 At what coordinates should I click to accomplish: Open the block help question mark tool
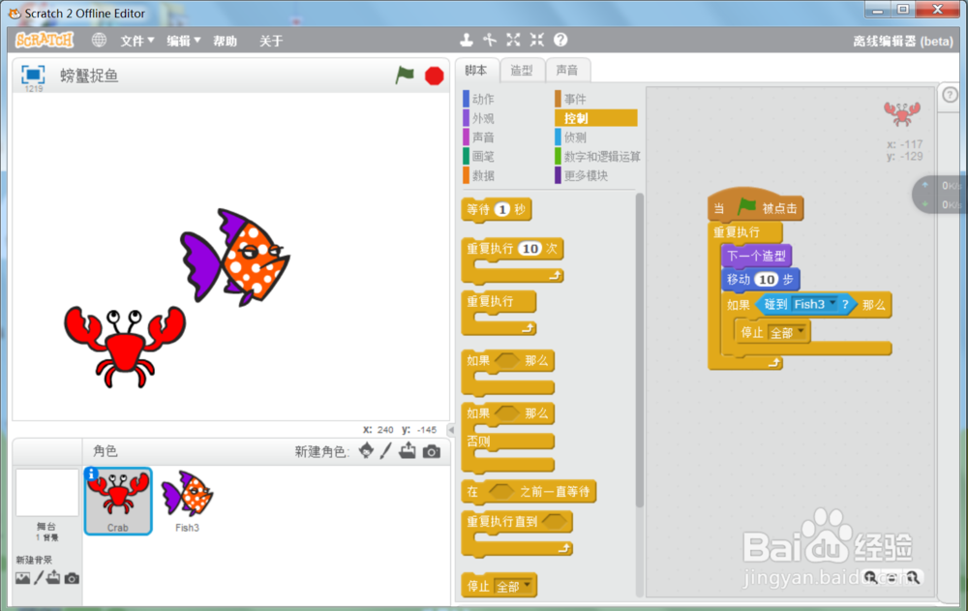point(560,40)
